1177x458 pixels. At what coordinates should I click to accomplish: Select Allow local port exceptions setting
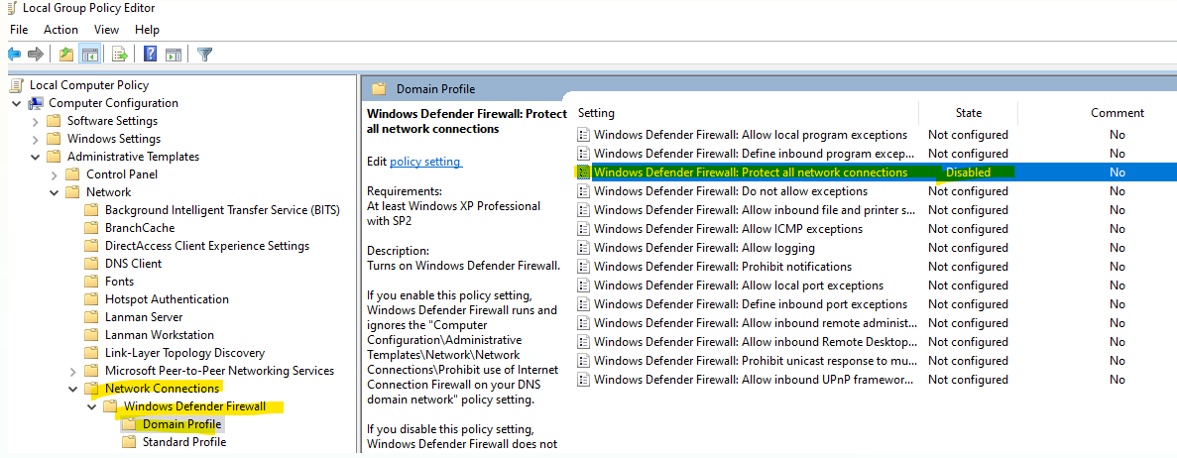pos(739,286)
